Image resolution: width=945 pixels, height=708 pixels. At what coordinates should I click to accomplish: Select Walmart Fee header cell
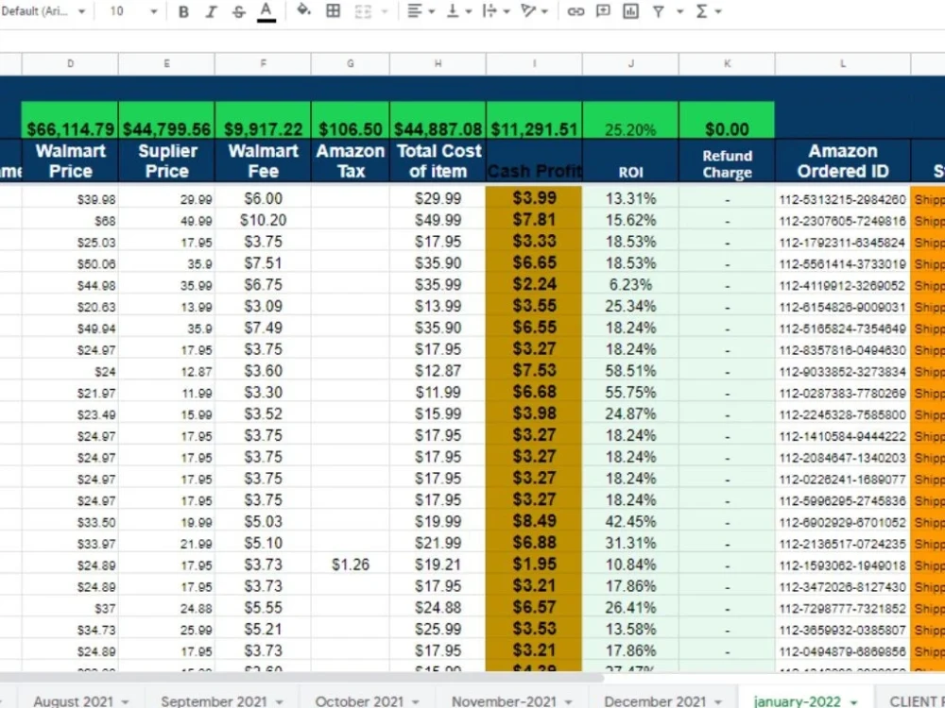point(263,160)
